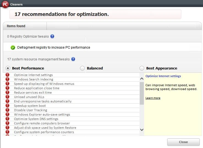Image resolution: width=203 pixels, height=148 pixels.
Task: Click green check icon for Defragment registry
Action: [13, 48]
